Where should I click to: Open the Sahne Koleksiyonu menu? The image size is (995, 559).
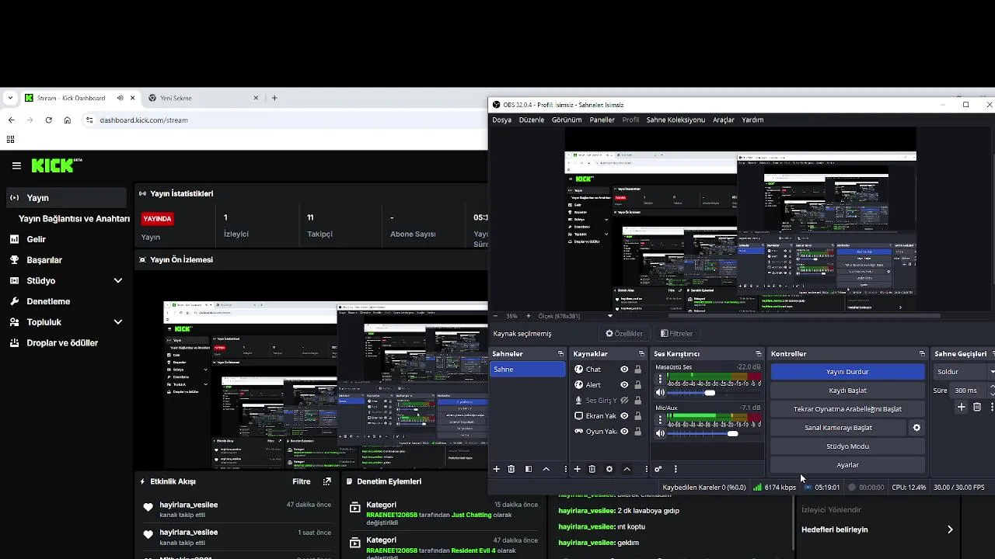[676, 120]
